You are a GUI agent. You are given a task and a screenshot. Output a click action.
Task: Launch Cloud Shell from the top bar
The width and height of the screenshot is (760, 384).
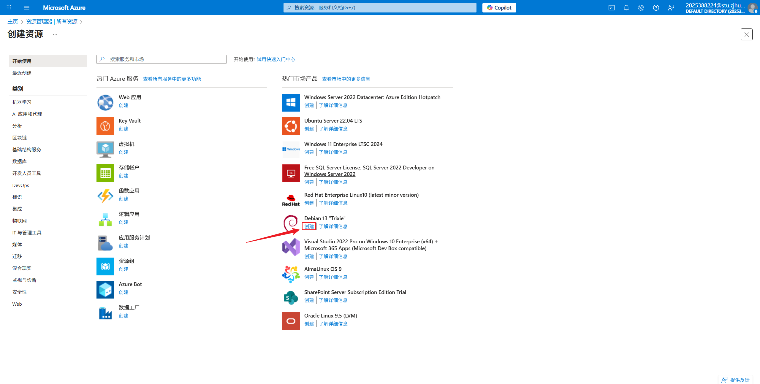point(612,8)
